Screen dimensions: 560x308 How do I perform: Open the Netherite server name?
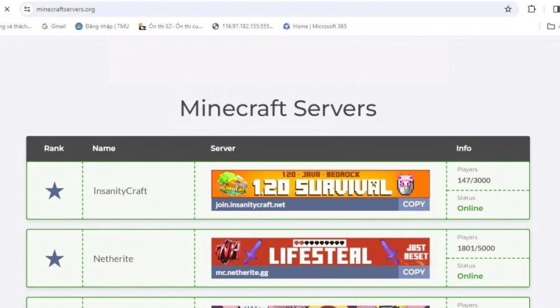tap(113, 259)
